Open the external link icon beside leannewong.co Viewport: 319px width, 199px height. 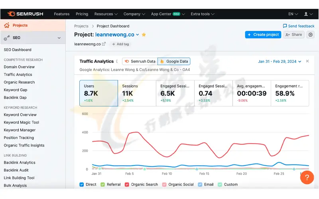(x=104, y=44)
